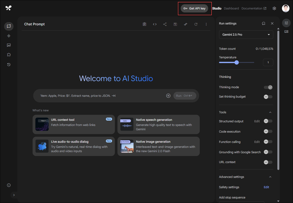Click the Clear chat refresh icon
The image size is (293, 203).
pyautogui.click(x=196, y=24)
